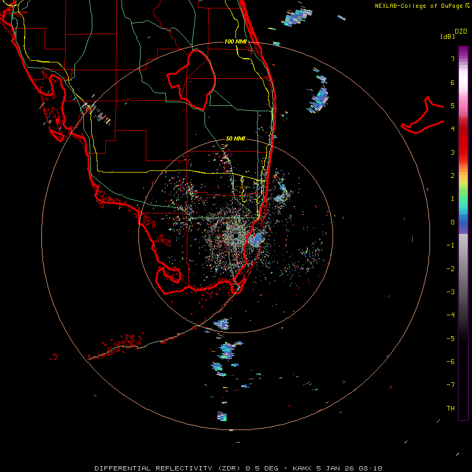Click the 3 value on color scale
Screen dimensions: 472x472
click(x=453, y=152)
